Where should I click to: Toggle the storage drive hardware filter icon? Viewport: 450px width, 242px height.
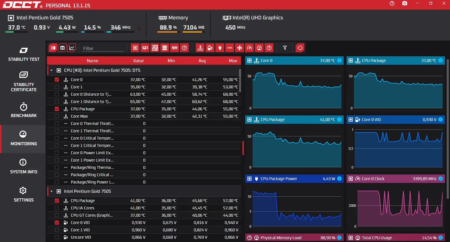coord(165,48)
